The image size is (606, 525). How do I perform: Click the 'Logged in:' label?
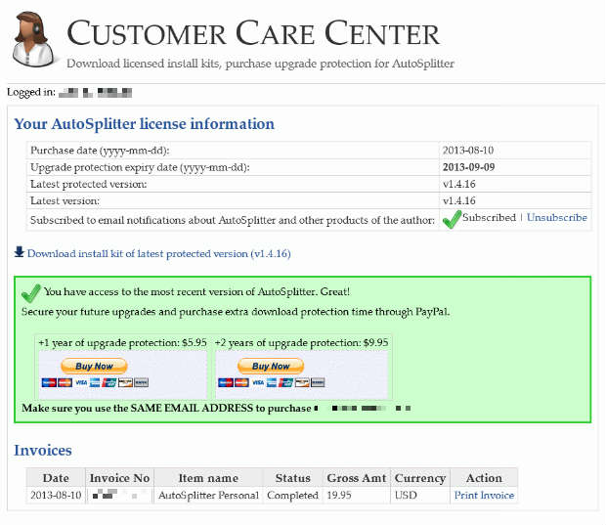31,93
